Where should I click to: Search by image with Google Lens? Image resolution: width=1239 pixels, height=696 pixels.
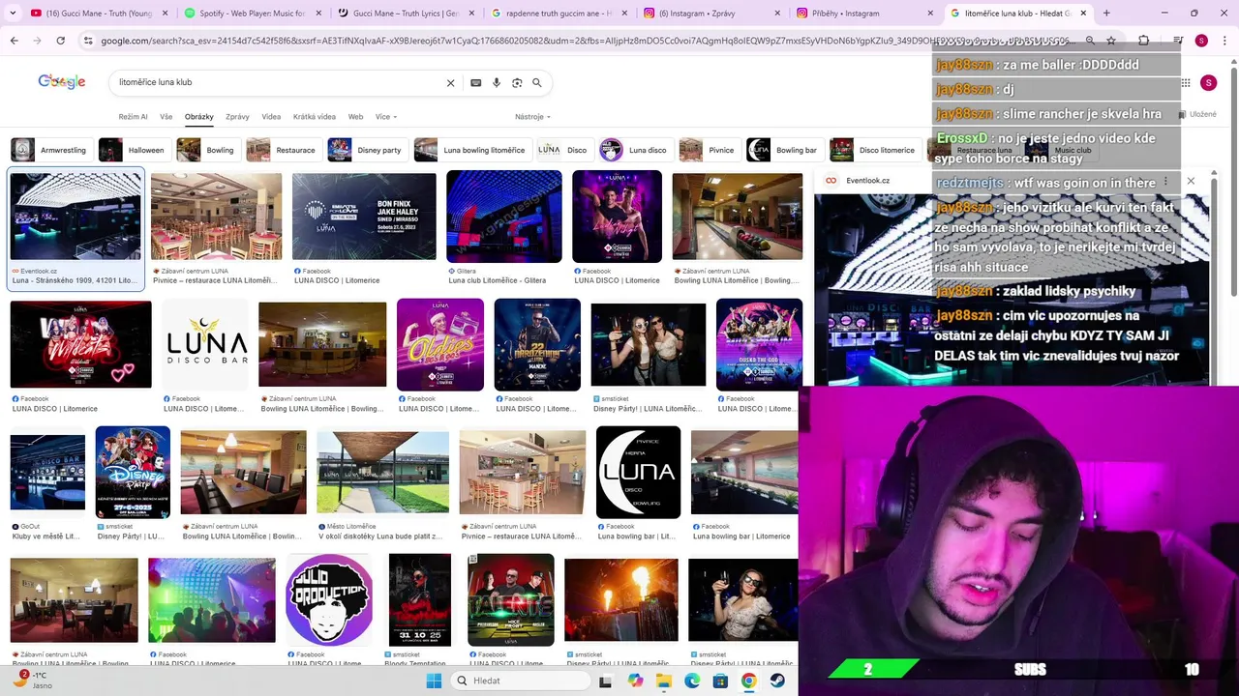click(517, 83)
